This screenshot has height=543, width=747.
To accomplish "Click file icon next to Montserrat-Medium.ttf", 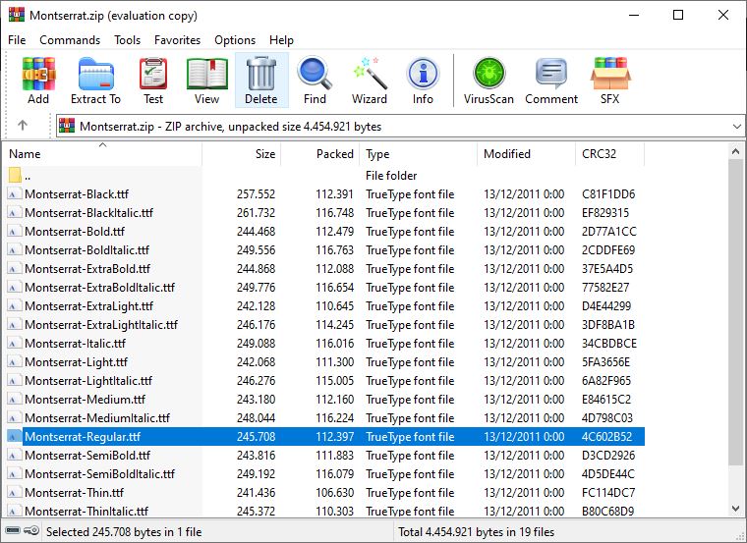I will (x=14, y=400).
